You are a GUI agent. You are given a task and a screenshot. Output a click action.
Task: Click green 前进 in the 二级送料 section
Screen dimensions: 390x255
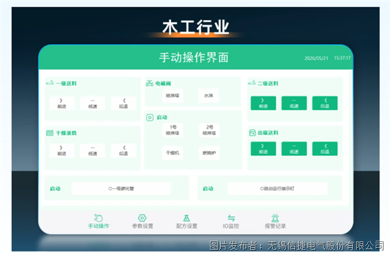pyautogui.click(x=263, y=103)
